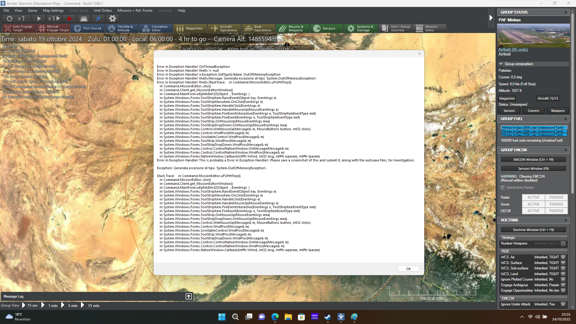Open the Game menu
The width and height of the screenshot is (576, 324).
33,10
